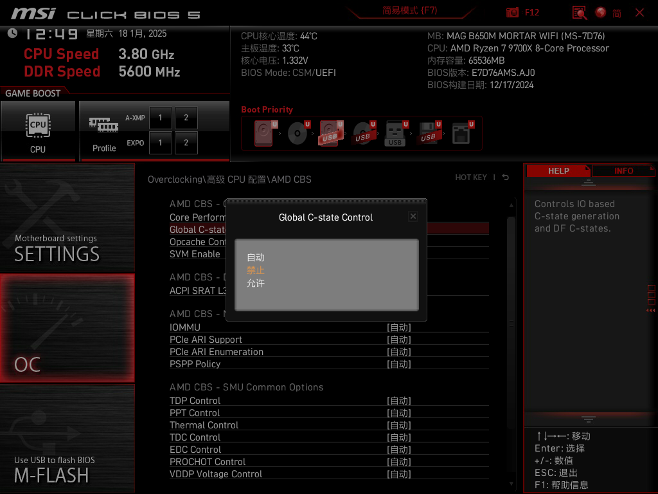This screenshot has height=494, width=658.
Task: Choose 禁止 in the C-state dialog
Action: [x=256, y=270]
